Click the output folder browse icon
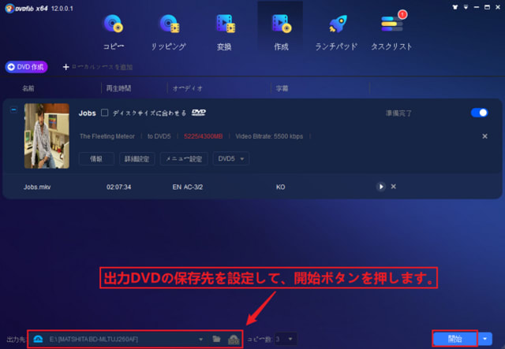505x349 pixels. (x=216, y=339)
